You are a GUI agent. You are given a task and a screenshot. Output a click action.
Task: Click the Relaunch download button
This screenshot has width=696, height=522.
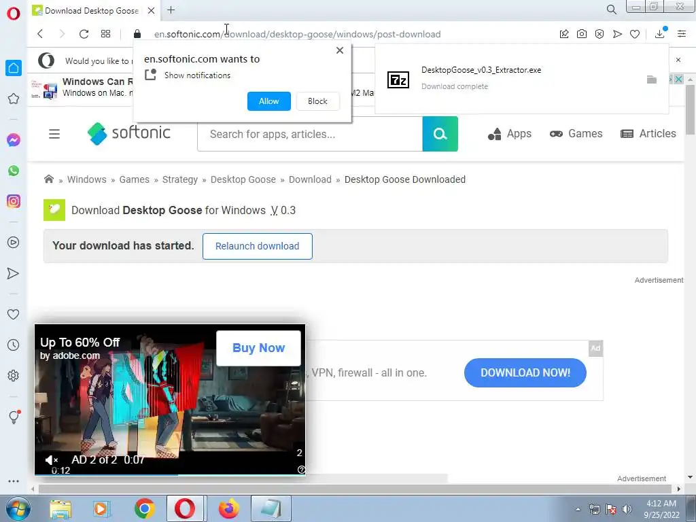(258, 246)
